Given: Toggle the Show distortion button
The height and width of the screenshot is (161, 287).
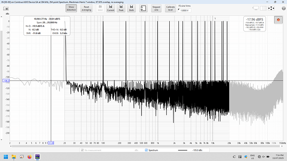Looking at the screenshot, I should click(x=71, y=8).
